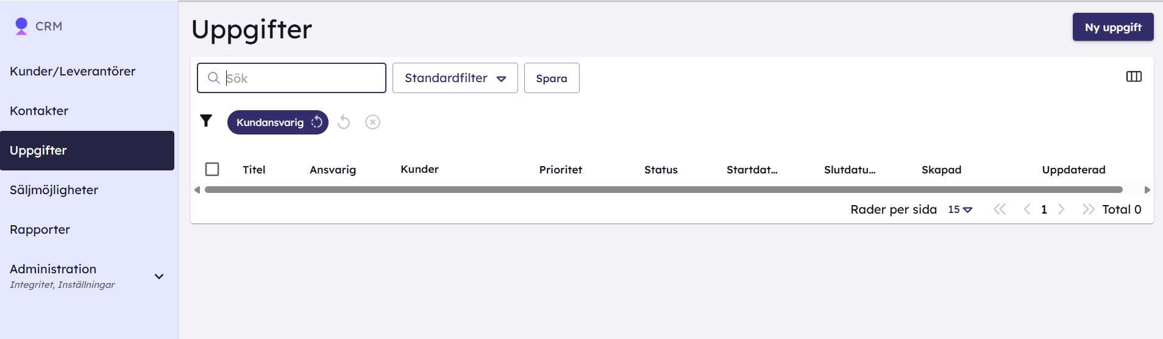Click the undo filters arrow icon
This screenshot has width=1163, height=339.
point(344,122)
